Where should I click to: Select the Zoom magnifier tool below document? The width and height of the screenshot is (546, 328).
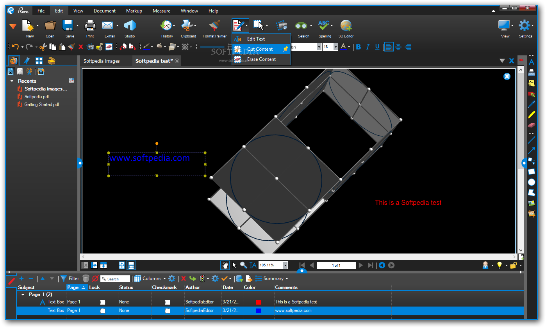click(243, 265)
